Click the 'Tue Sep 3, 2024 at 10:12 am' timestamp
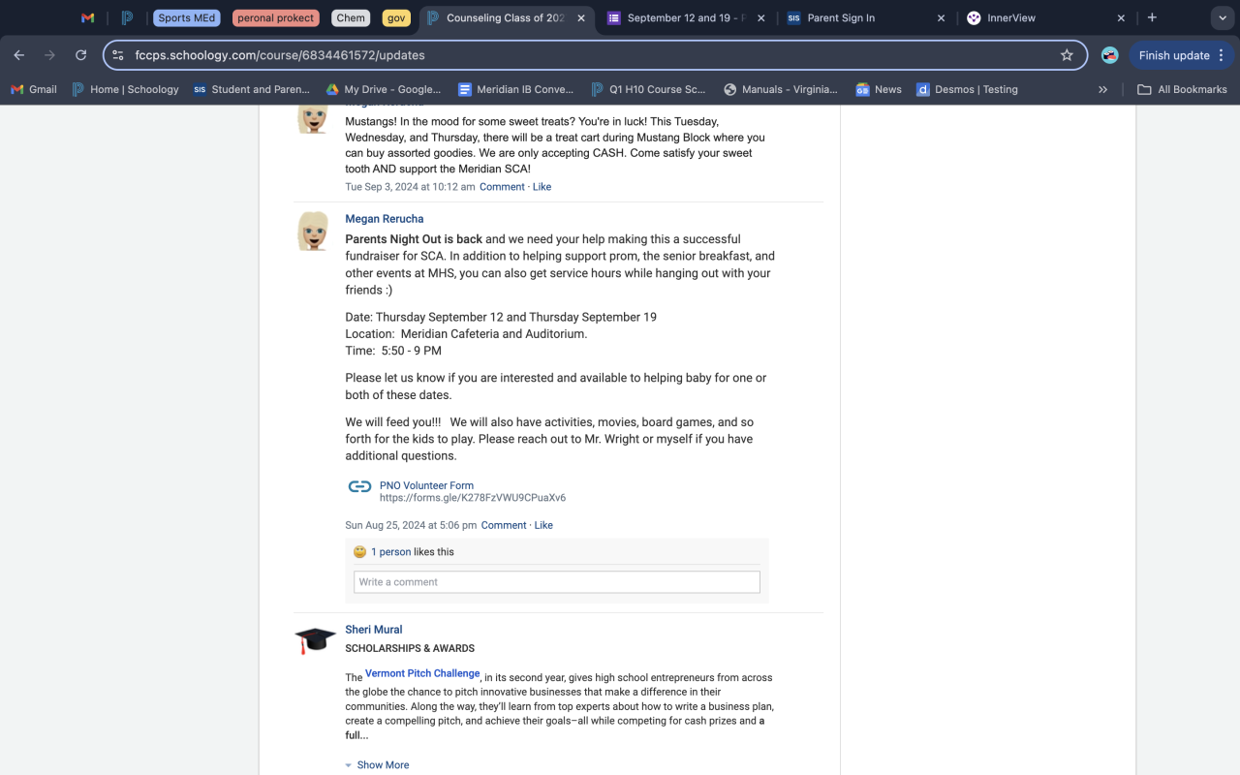The width and height of the screenshot is (1240, 775). click(411, 187)
